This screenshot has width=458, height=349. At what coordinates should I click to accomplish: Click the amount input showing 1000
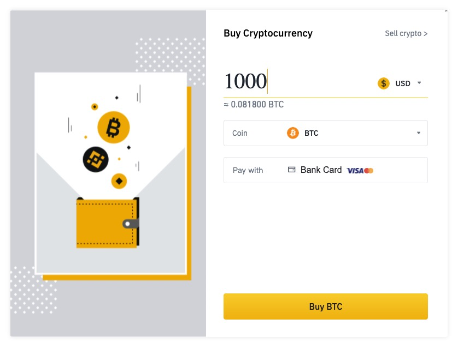coord(245,81)
